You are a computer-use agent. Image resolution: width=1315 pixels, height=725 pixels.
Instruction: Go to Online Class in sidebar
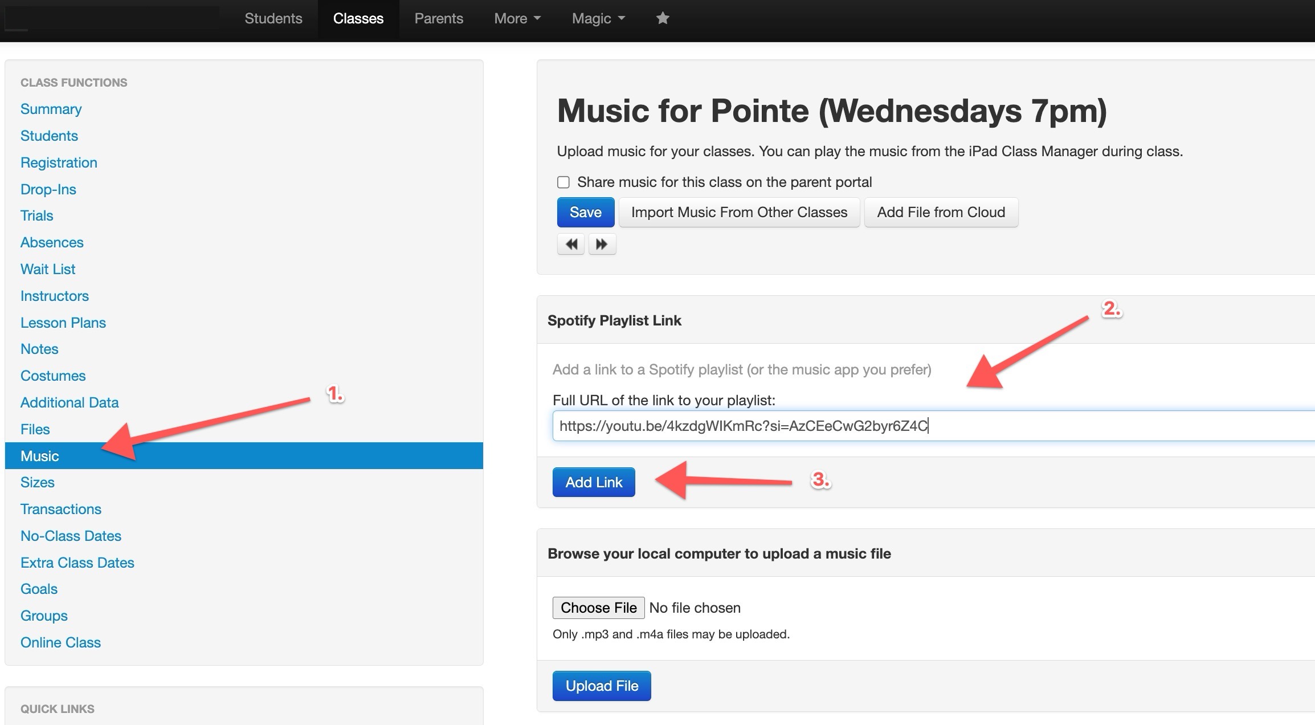(x=60, y=642)
